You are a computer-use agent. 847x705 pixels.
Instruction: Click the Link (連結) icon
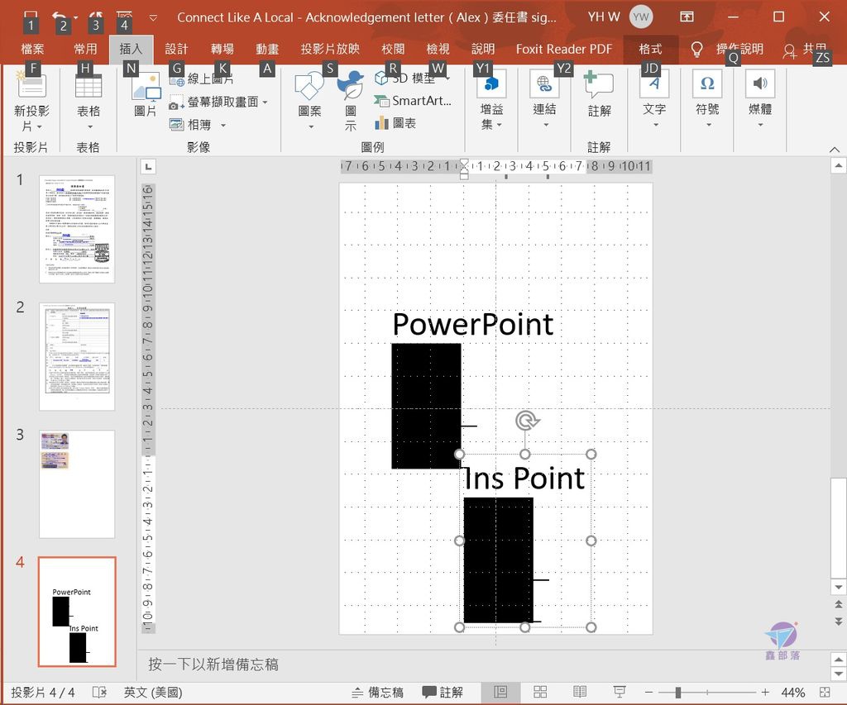(544, 84)
